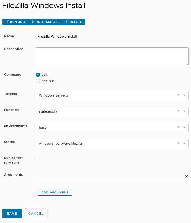Open Role Access via its people icon
This screenshot has height=223, width=191.
tap(33, 22)
